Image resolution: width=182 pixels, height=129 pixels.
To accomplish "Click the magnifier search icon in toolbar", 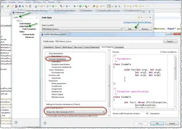I will (x=23, y=6).
